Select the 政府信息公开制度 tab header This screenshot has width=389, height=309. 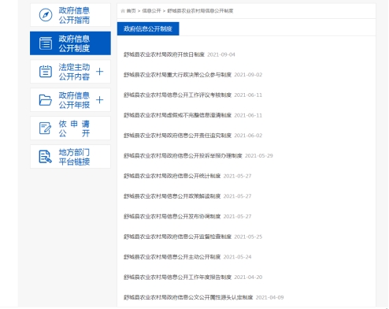point(148,28)
